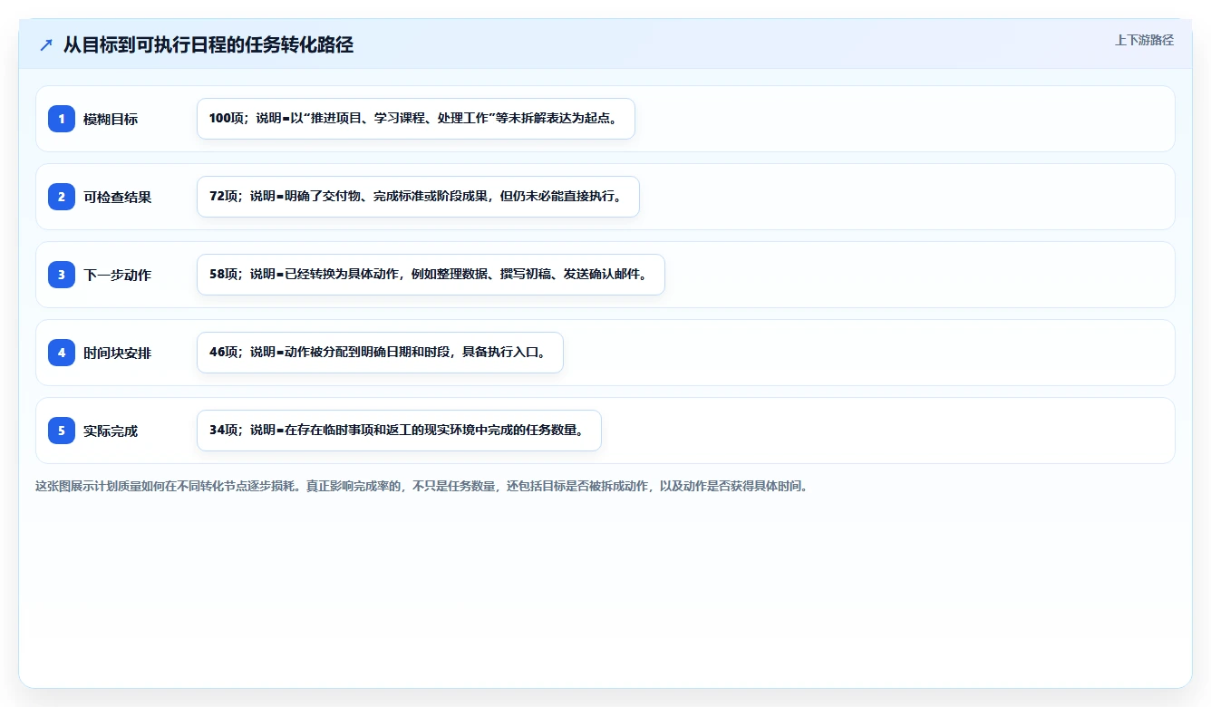Open the 46项 description box
The width and height of the screenshot is (1211, 707).
[380, 353]
